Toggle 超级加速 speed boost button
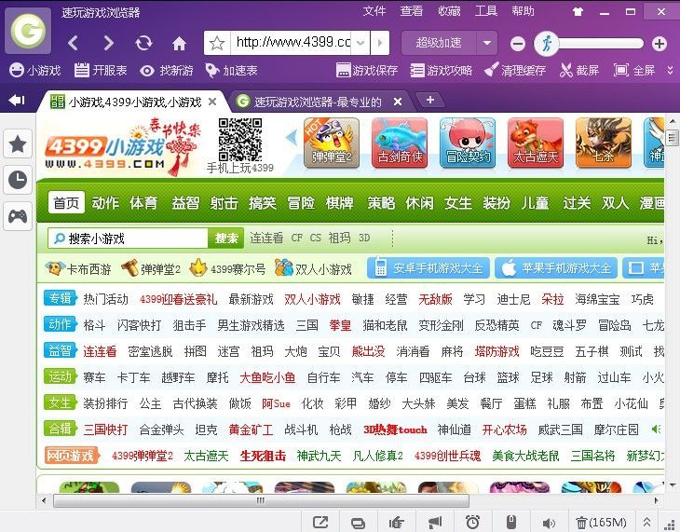680x532 pixels. (439, 43)
